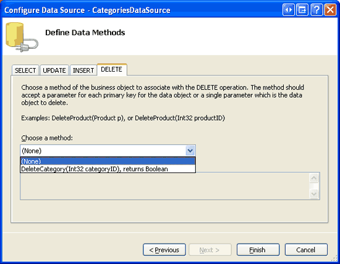Image resolution: width=340 pixels, height=264 pixels.
Task: Select the DELETE tab
Action: tap(112, 69)
